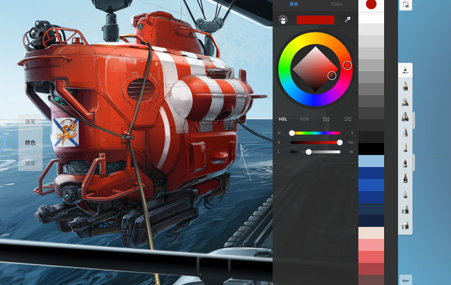451x285 pixels.
Task: Choose 颜色 in the left picker menu
Action: pyautogui.click(x=30, y=142)
